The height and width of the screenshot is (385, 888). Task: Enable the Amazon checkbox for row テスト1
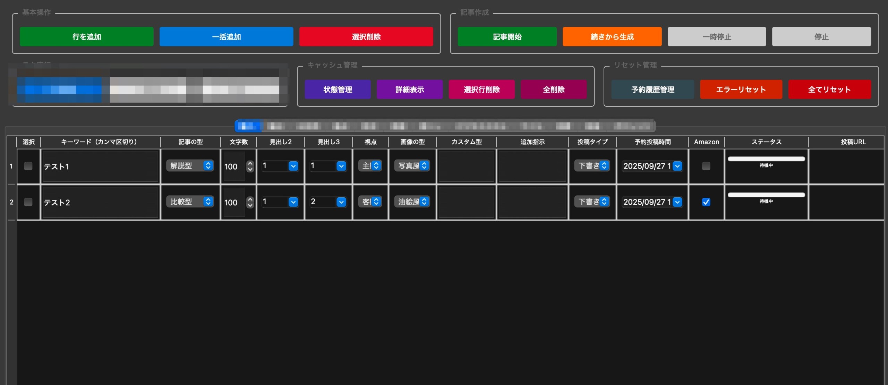click(707, 166)
